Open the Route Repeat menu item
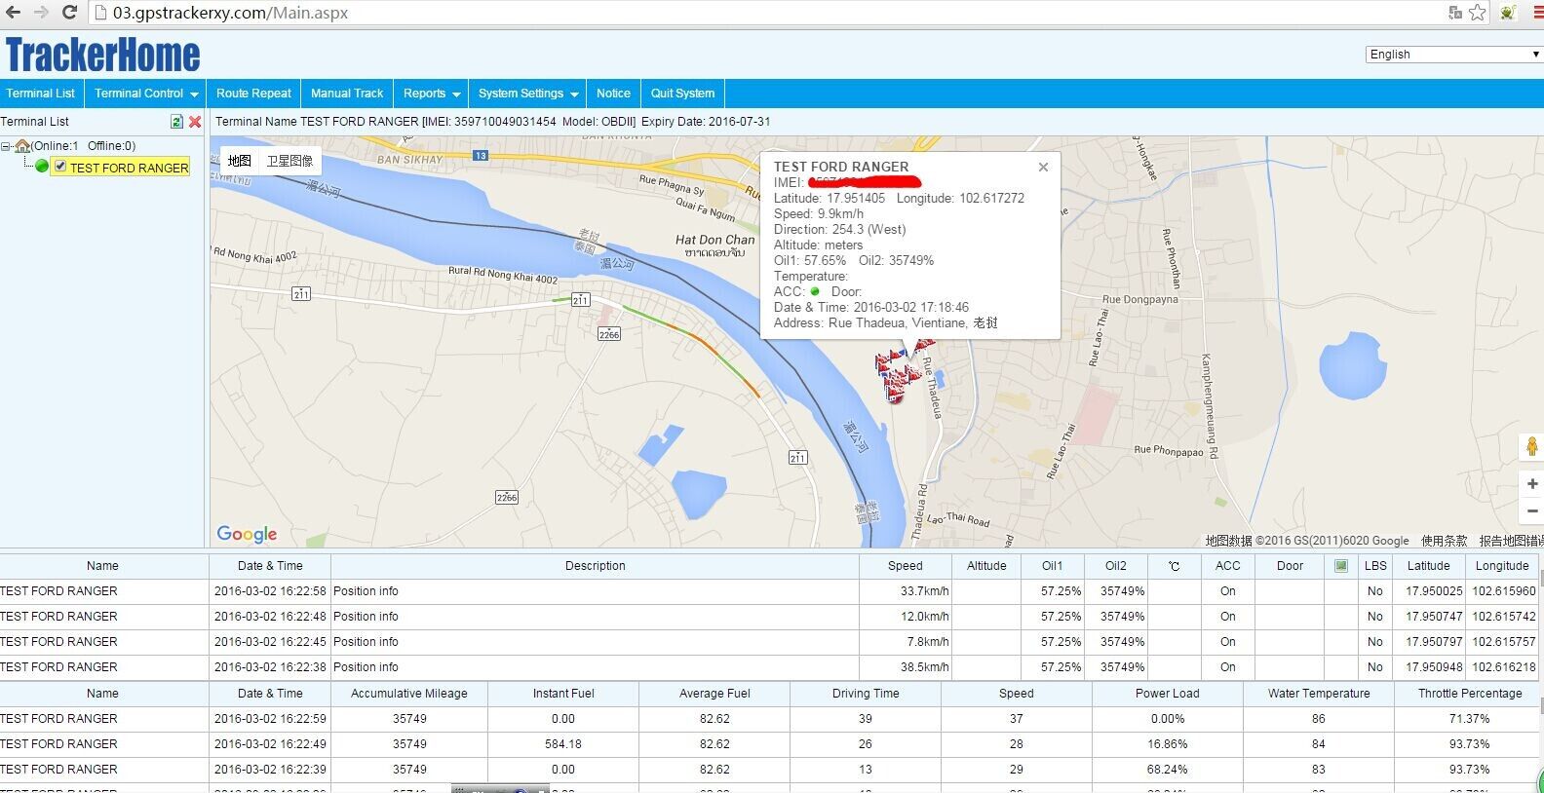This screenshot has width=1544, height=793. [x=253, y=94]
